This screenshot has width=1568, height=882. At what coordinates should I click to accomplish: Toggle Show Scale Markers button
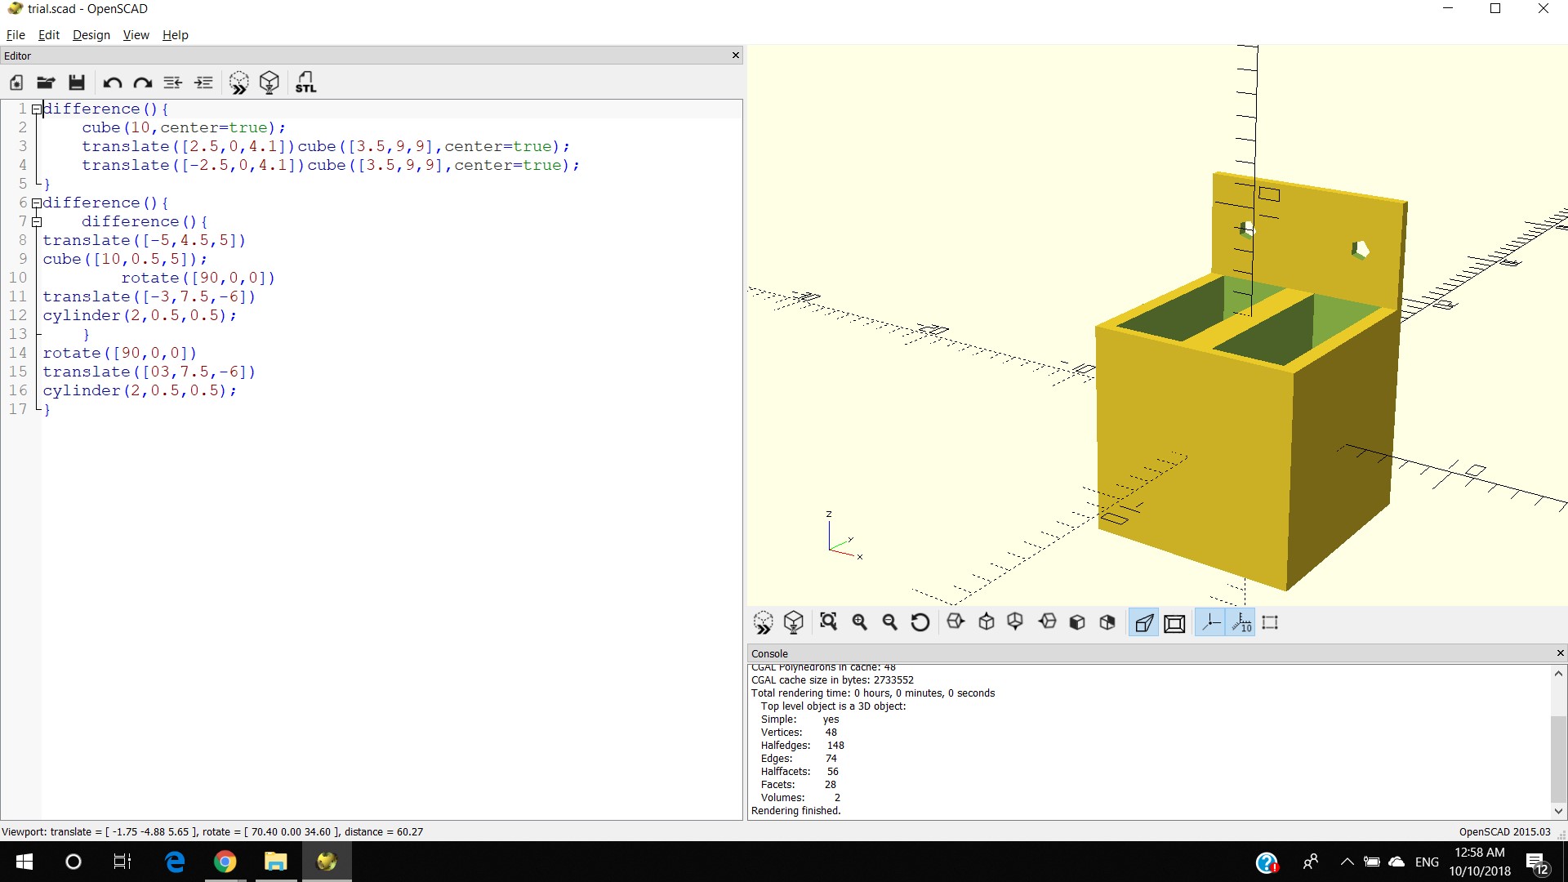[1241, 623]
